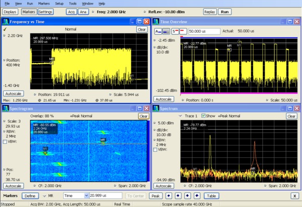The width and height of the screenshot is (302, 207).
Task: Expand the Time dropdown in Markers bar
Action: tap(85, 196)
